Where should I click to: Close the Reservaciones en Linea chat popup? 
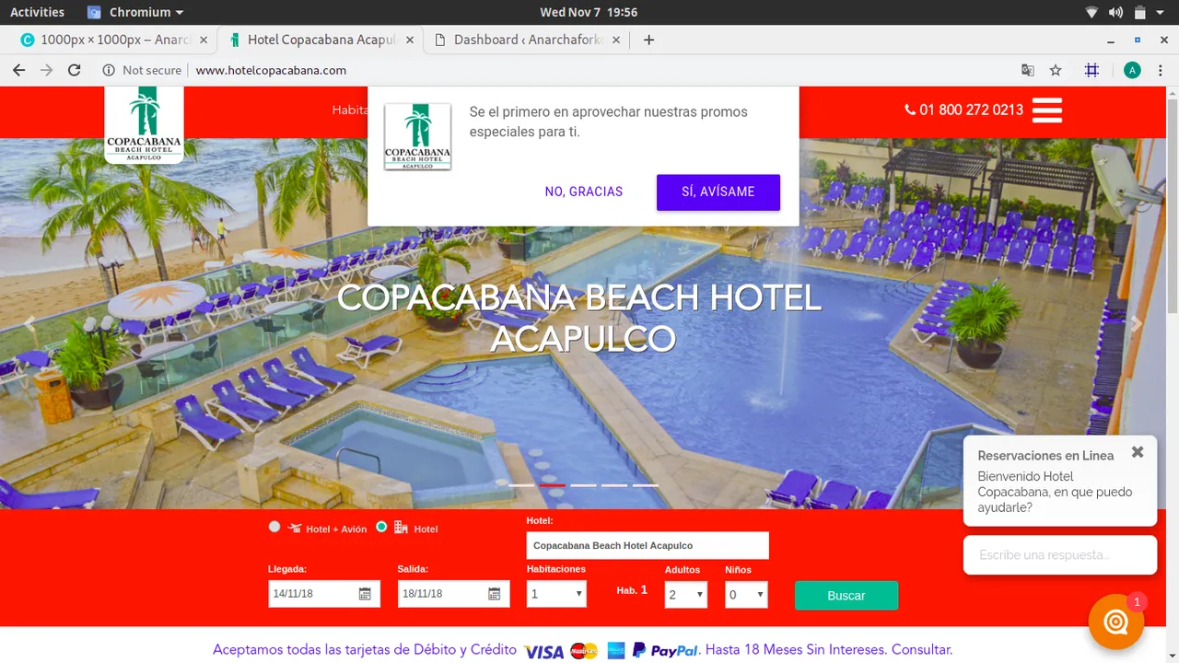coord(1138,452)
